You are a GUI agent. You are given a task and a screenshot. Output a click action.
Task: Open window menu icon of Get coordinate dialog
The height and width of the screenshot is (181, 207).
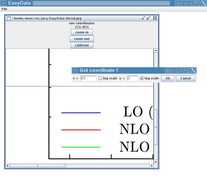click(75, 70)
